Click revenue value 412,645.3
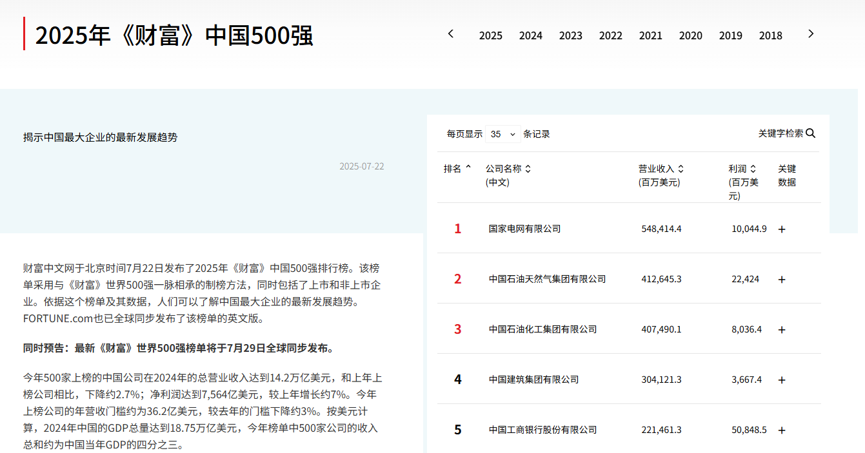Screen dimensions: 865x453 click(x=661, y=279)
